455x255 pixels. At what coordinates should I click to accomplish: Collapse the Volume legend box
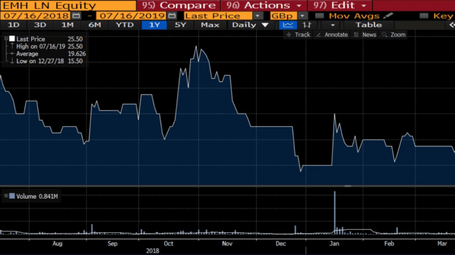tap(6, 196)
